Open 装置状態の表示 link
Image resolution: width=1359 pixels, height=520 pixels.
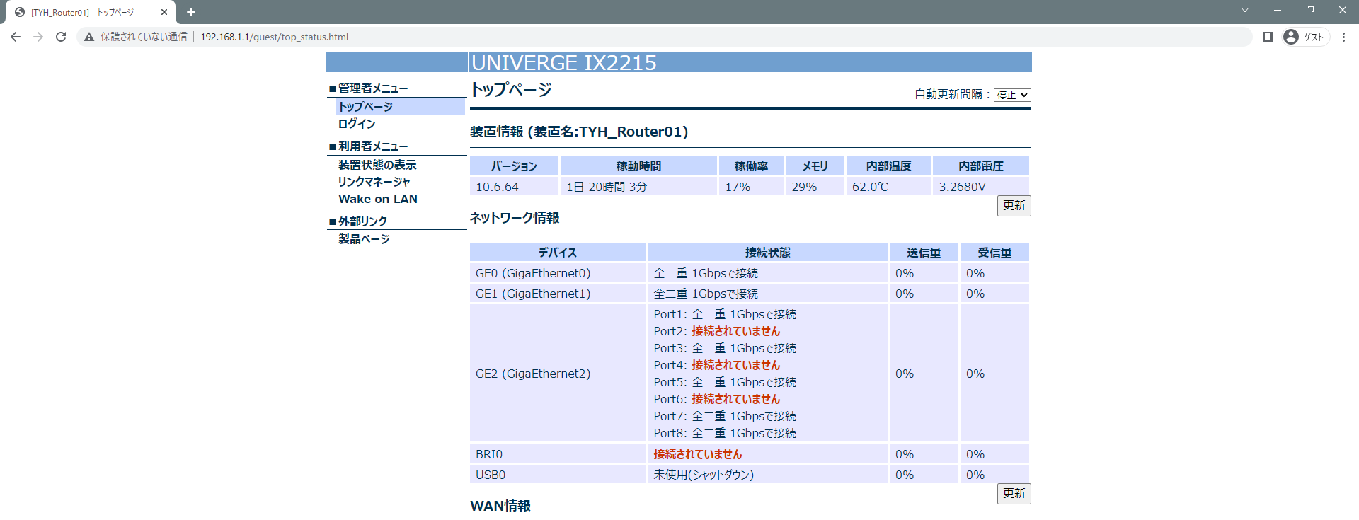(x=377, y=165)
